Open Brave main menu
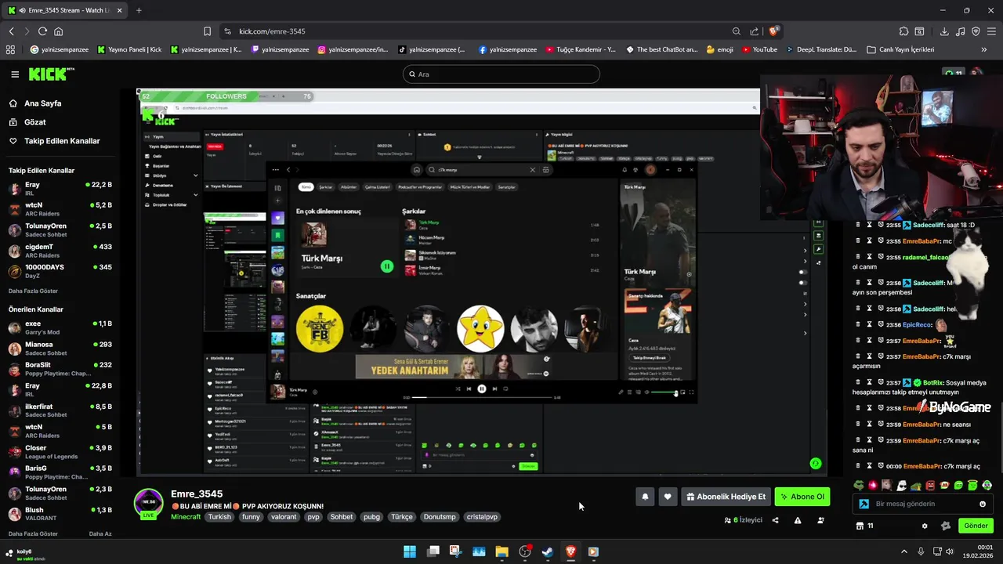 click(x=991, y=31)
